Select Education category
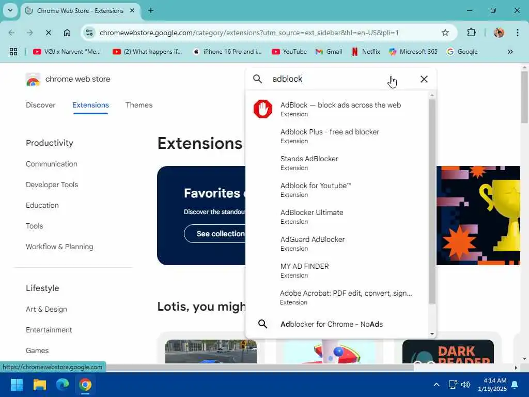This screenshot has height=397, width=529. point(42,205)
